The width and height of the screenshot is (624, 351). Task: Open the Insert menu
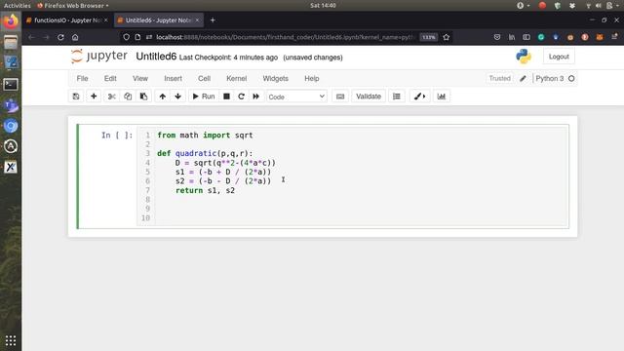(x=174, y=78)
